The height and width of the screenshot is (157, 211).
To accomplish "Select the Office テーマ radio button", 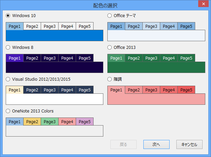I will (x=110, y=15).
